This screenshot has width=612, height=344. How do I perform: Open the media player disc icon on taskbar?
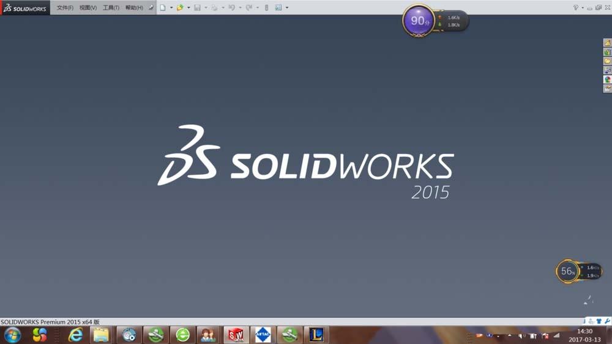click(x=129, y=335)
